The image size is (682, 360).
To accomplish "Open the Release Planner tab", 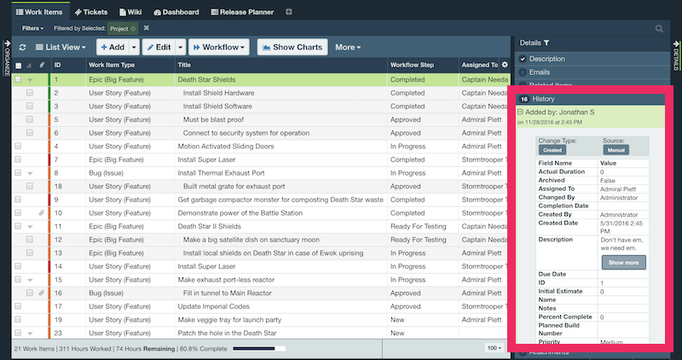I will pos(242,12).
